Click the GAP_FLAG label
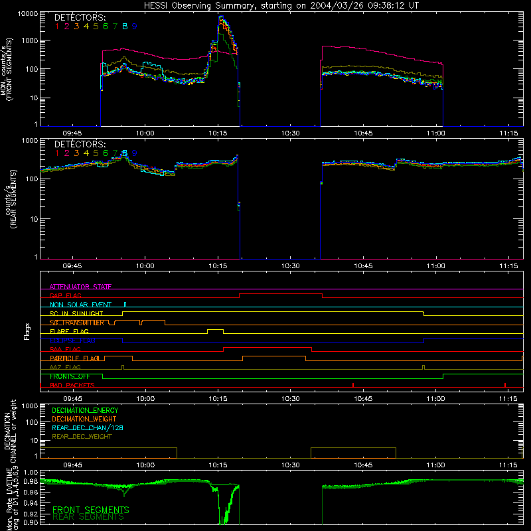 coord(65,295)
